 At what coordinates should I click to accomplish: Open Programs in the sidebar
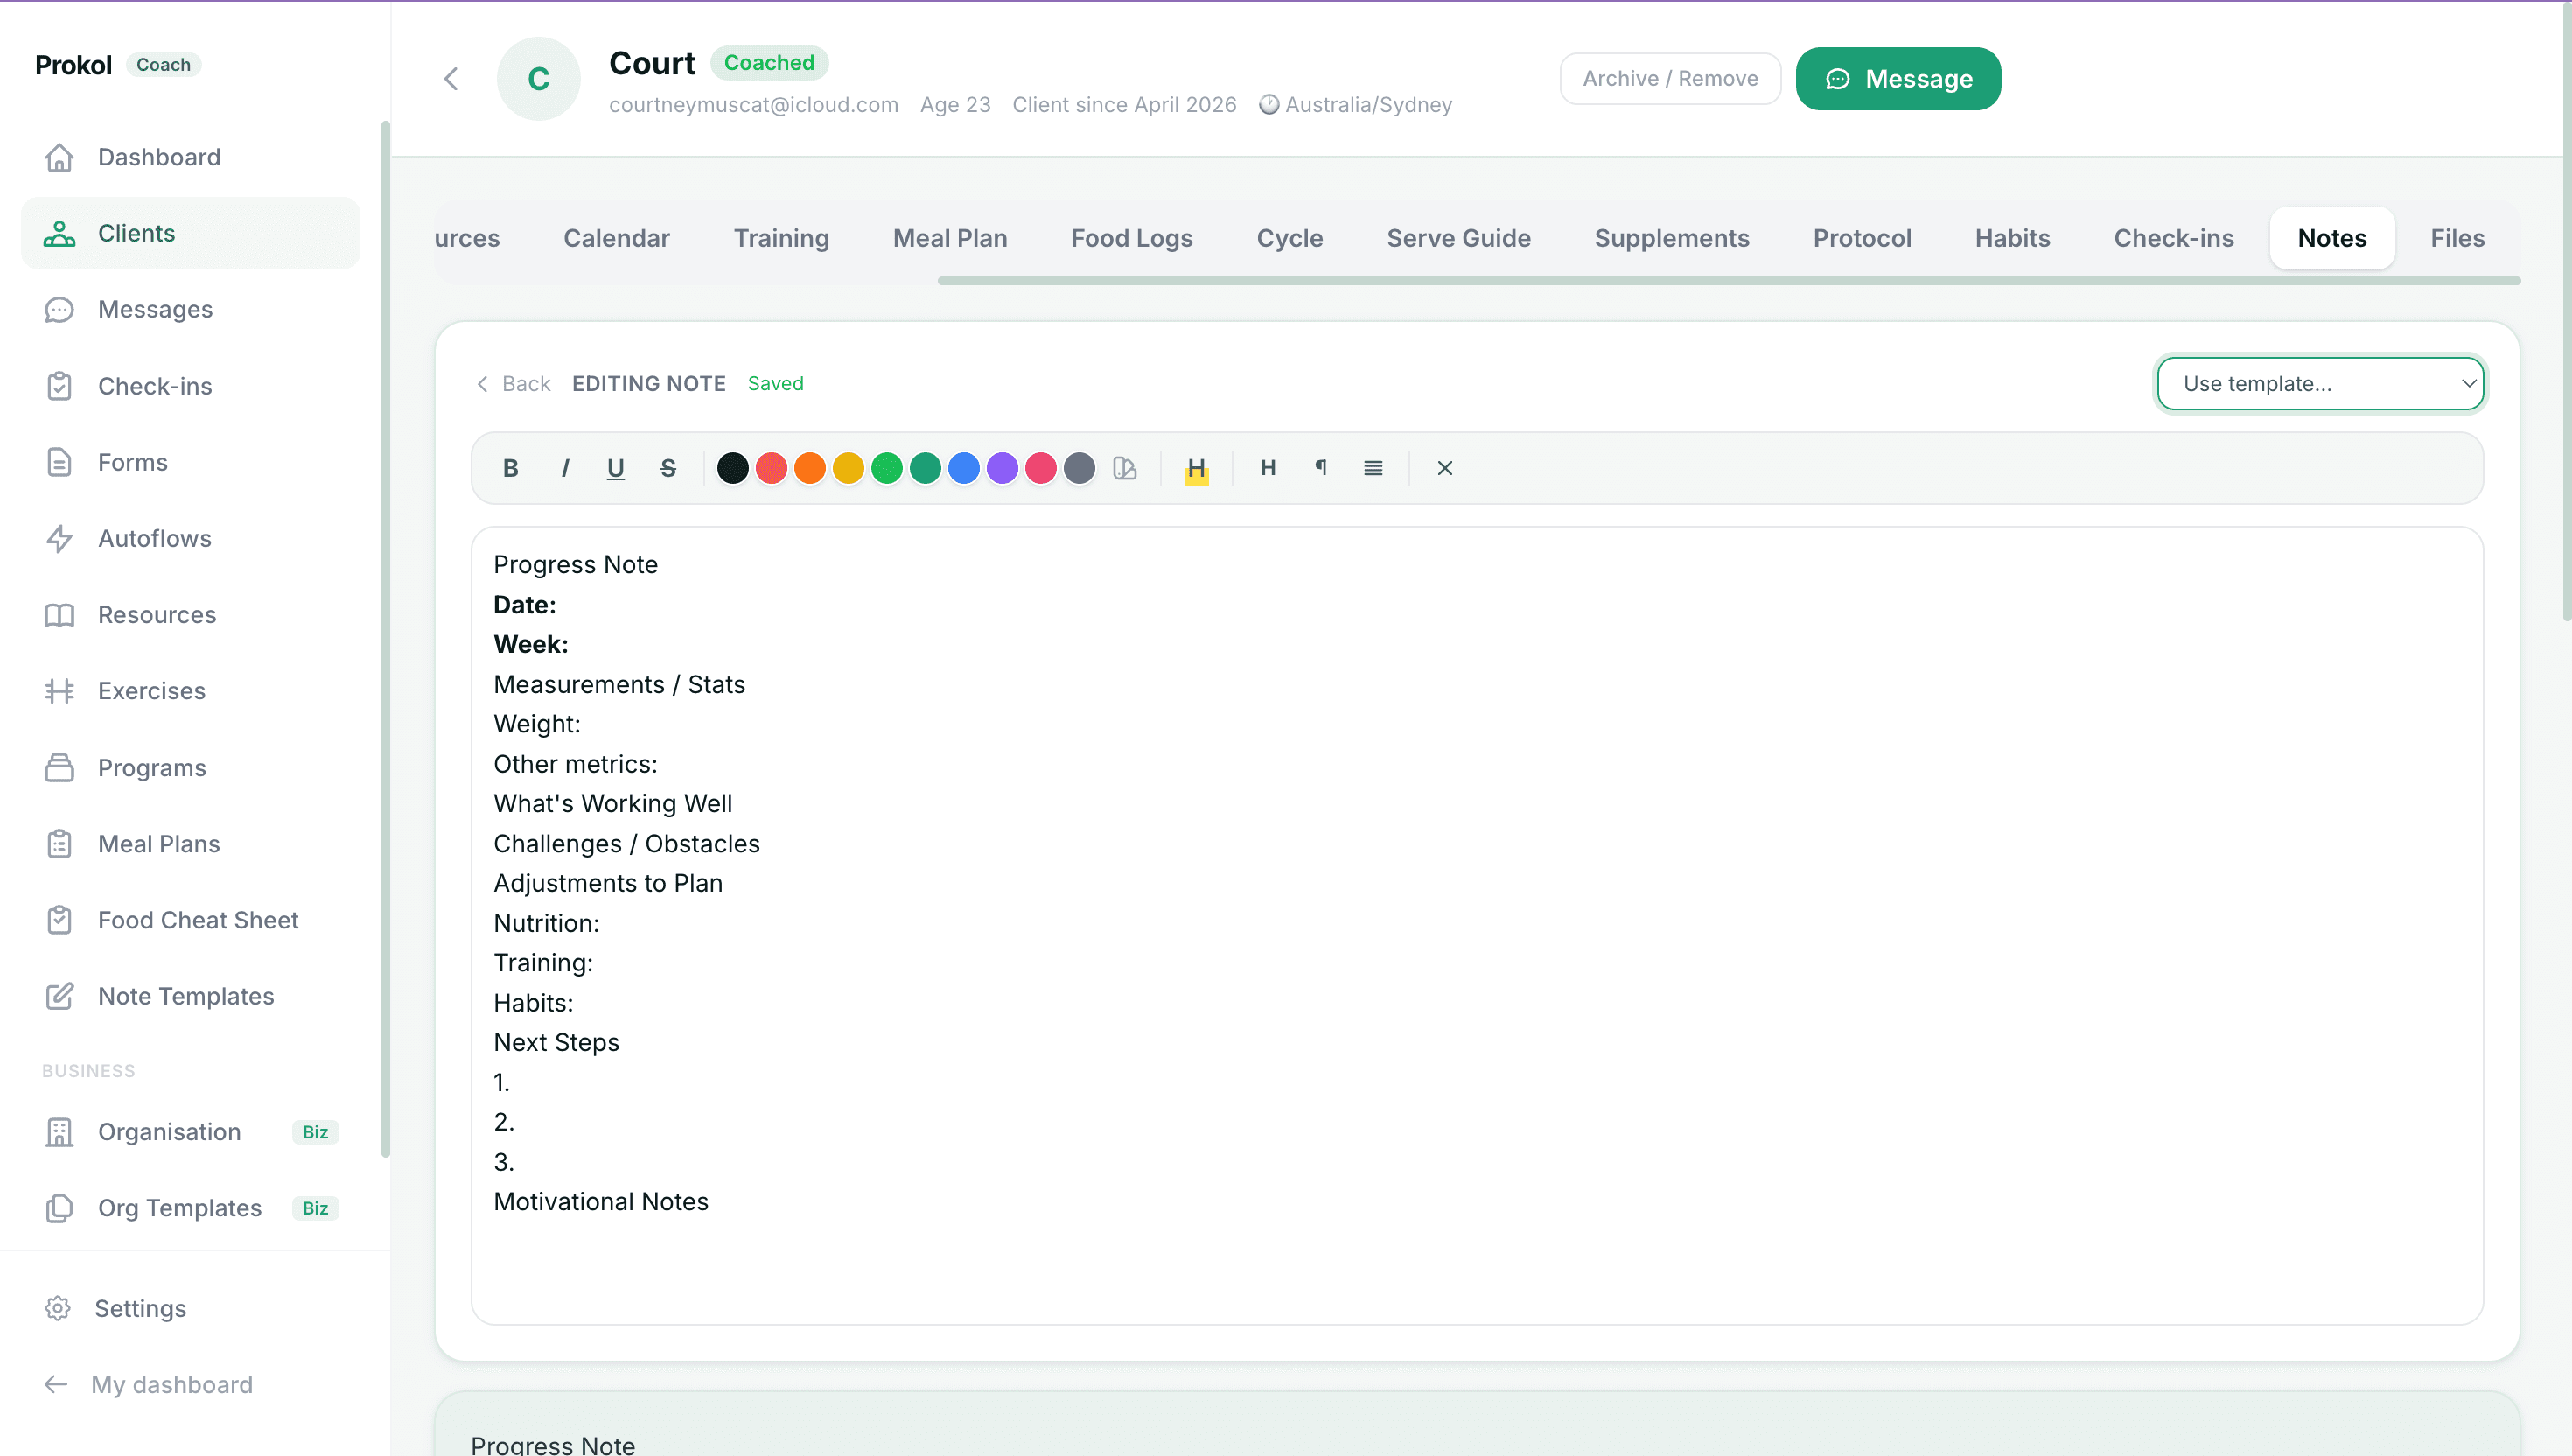tap(190, 768)
